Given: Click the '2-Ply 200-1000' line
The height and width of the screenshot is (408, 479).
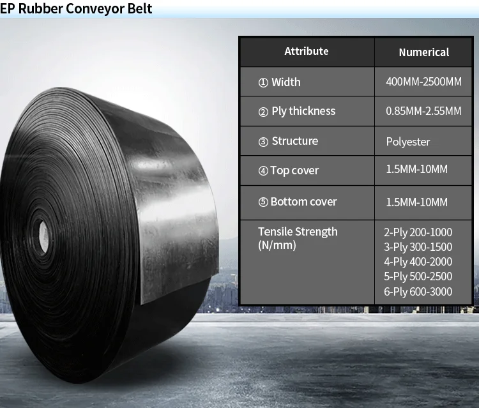Looking at the screenshot, I should pos(418,232).
